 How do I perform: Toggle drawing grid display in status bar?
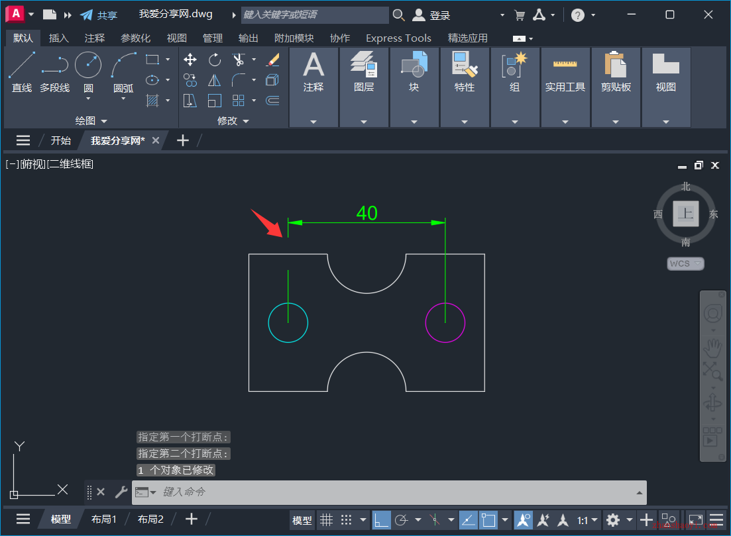coord(326,519)
